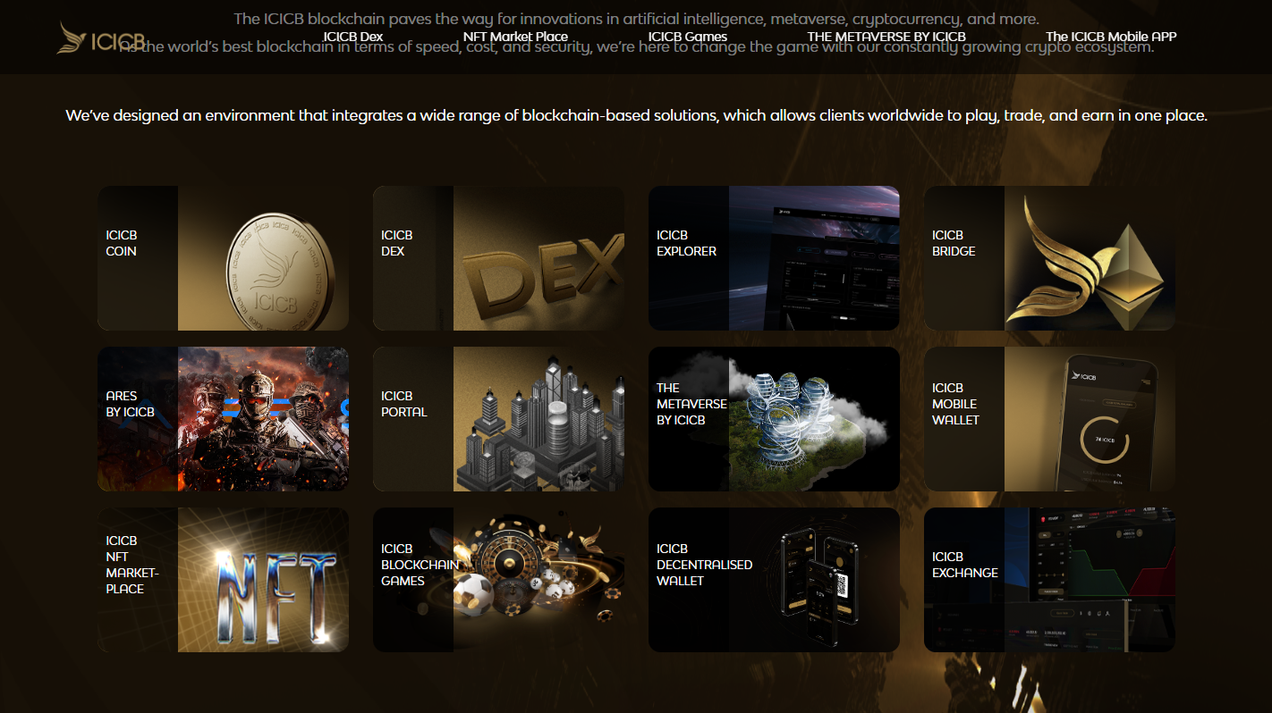1272x713 pixels.
Task: Click the chrome NFT lettering image
Action: tap(263, 580)
